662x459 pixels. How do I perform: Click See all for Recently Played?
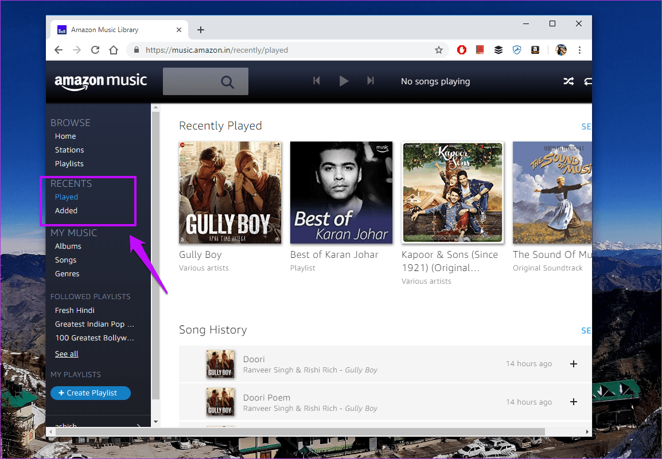click(x=586, y=127)
